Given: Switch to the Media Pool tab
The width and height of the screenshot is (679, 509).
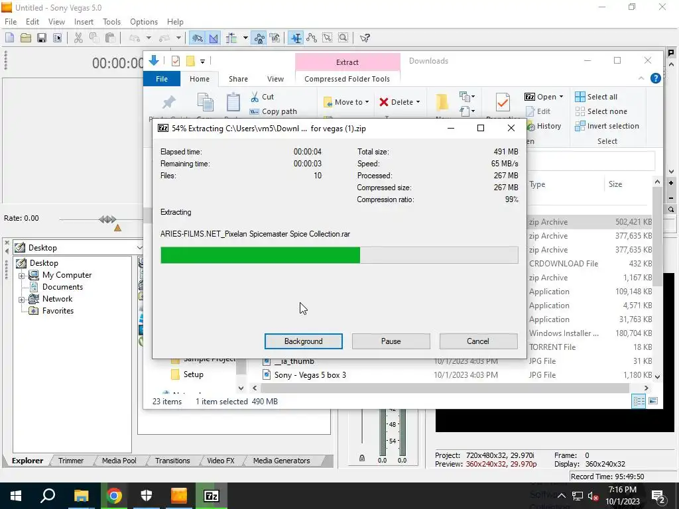Looking at the screenshot, I should (119, 461).
